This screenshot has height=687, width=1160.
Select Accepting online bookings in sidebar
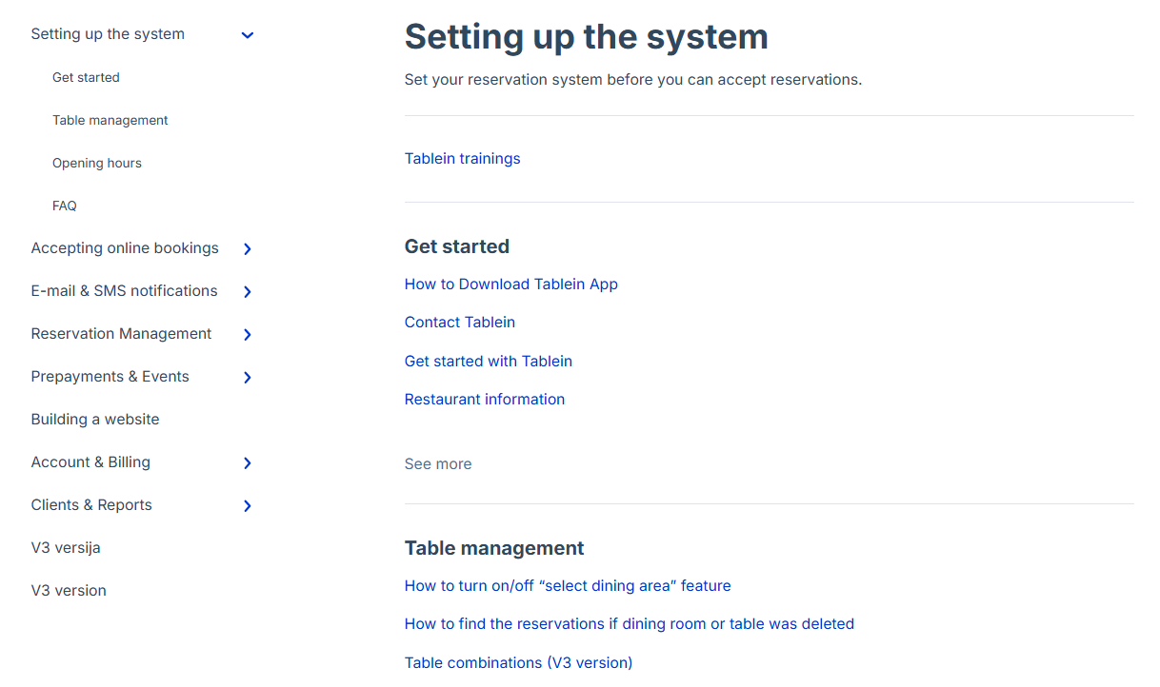coord(125,248)
